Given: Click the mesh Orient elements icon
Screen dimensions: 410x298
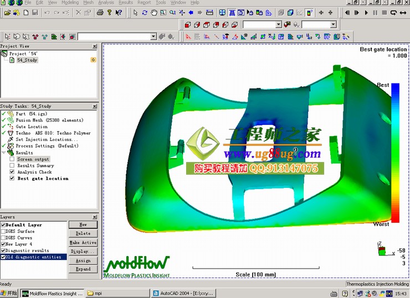Looking at the screenshot, I should (271, 37).
